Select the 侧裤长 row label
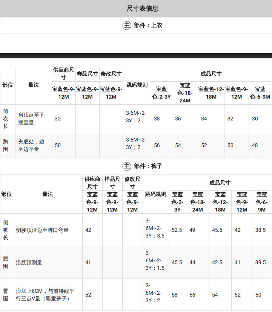272x312 pixels. click(6, 230)
